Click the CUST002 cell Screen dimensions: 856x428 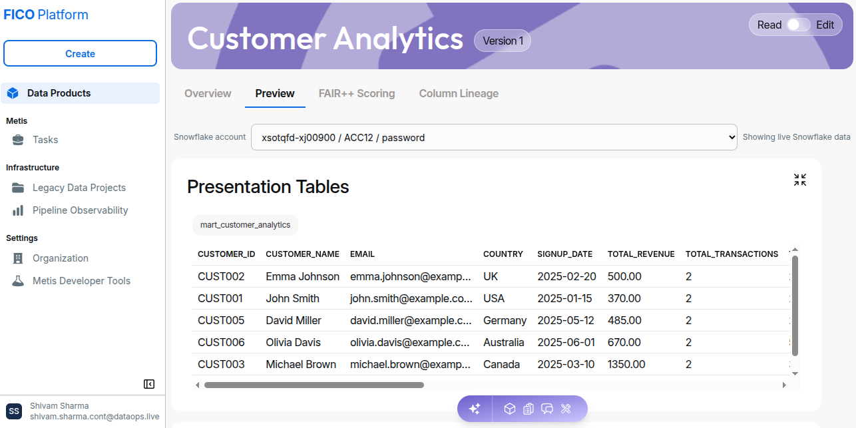(x=221, y=276)
